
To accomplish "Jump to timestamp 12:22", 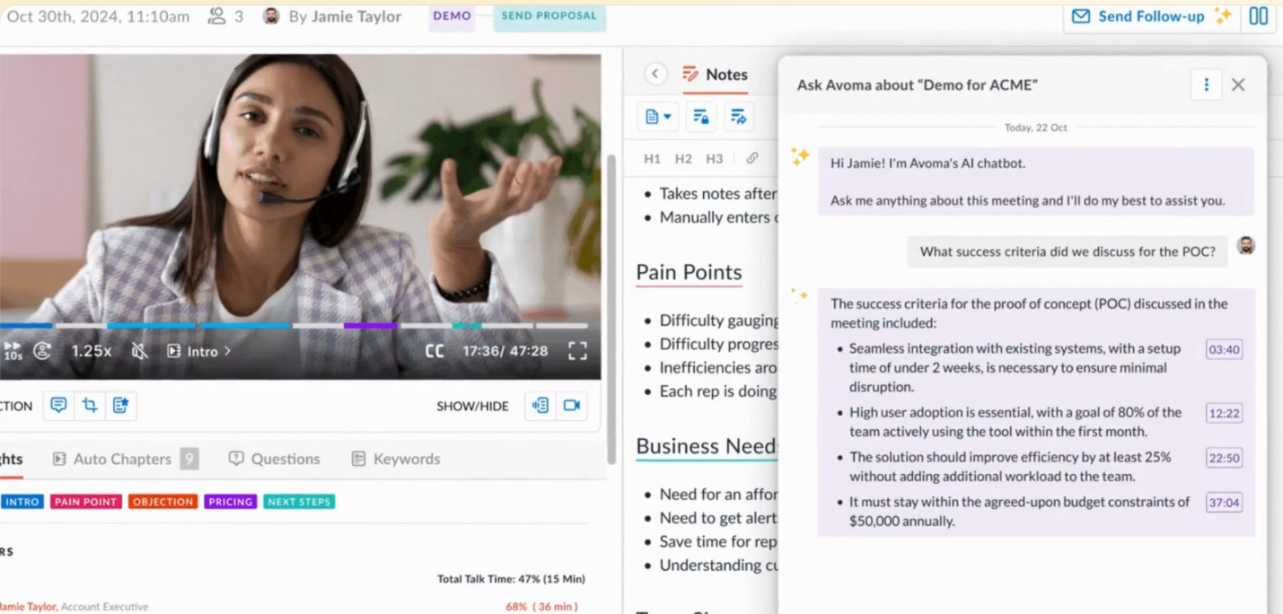I will 1224,413.
